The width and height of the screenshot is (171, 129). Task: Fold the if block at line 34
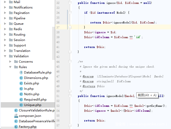pos(70,13)
